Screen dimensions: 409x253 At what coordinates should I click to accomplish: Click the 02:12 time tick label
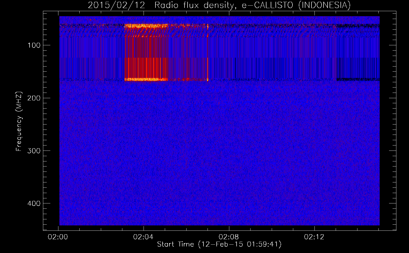click(314, 237)
